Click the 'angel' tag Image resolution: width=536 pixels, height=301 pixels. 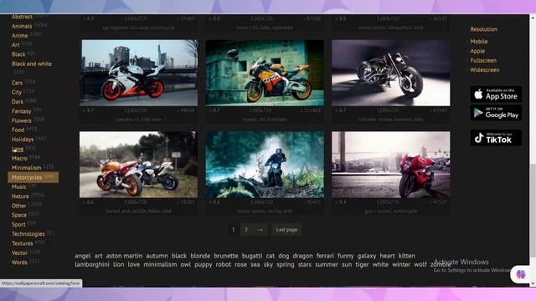(x=83, y=256)
